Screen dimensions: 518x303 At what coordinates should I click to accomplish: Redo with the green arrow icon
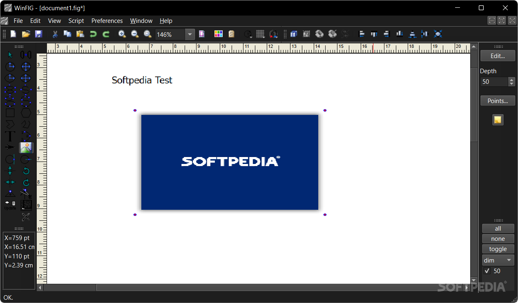[x=106, y=34]
